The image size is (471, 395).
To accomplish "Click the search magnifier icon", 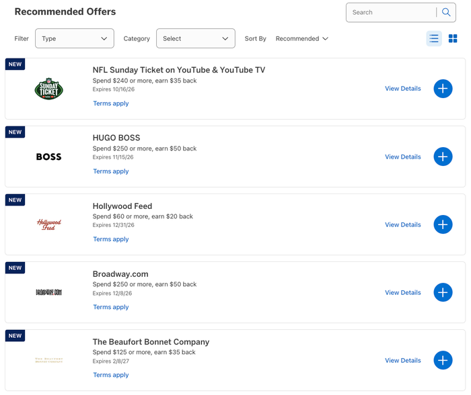I will pos(446,12).
